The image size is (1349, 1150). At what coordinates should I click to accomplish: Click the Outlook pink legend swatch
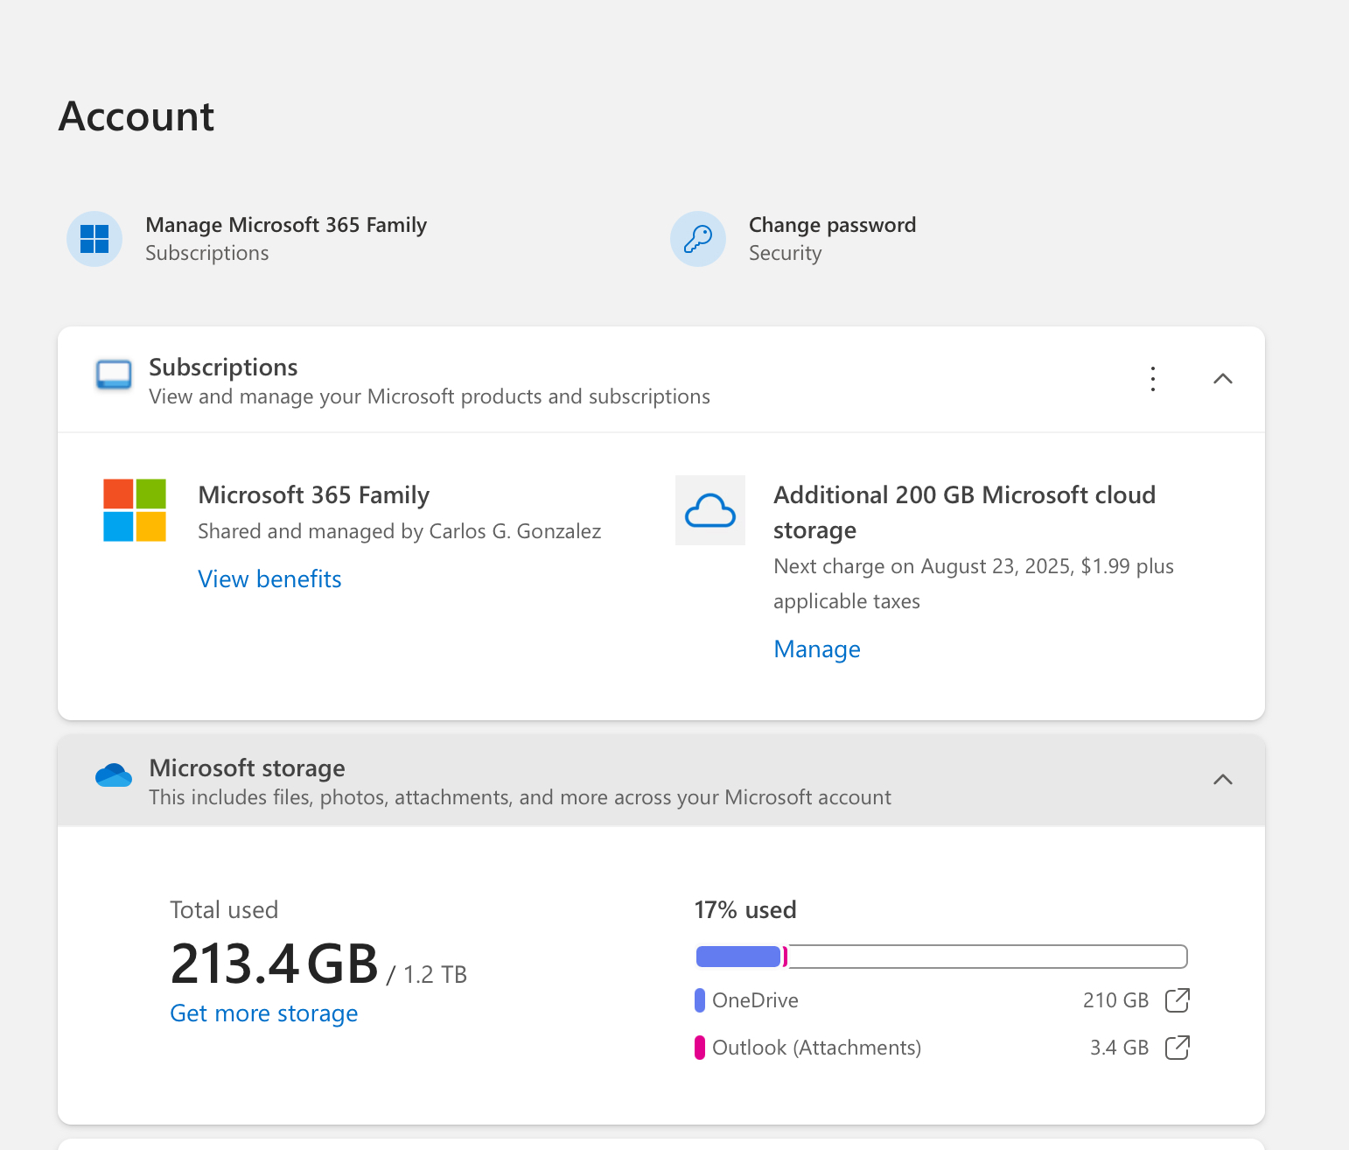(700, 1048)
